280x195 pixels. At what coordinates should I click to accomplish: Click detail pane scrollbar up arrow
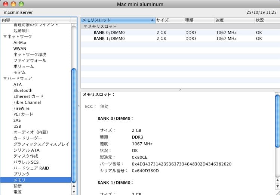click(277, 180)
